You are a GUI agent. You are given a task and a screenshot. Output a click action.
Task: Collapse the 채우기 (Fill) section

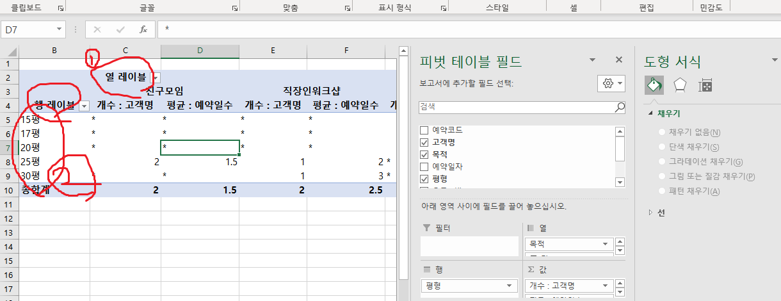(x=651, y=113)
